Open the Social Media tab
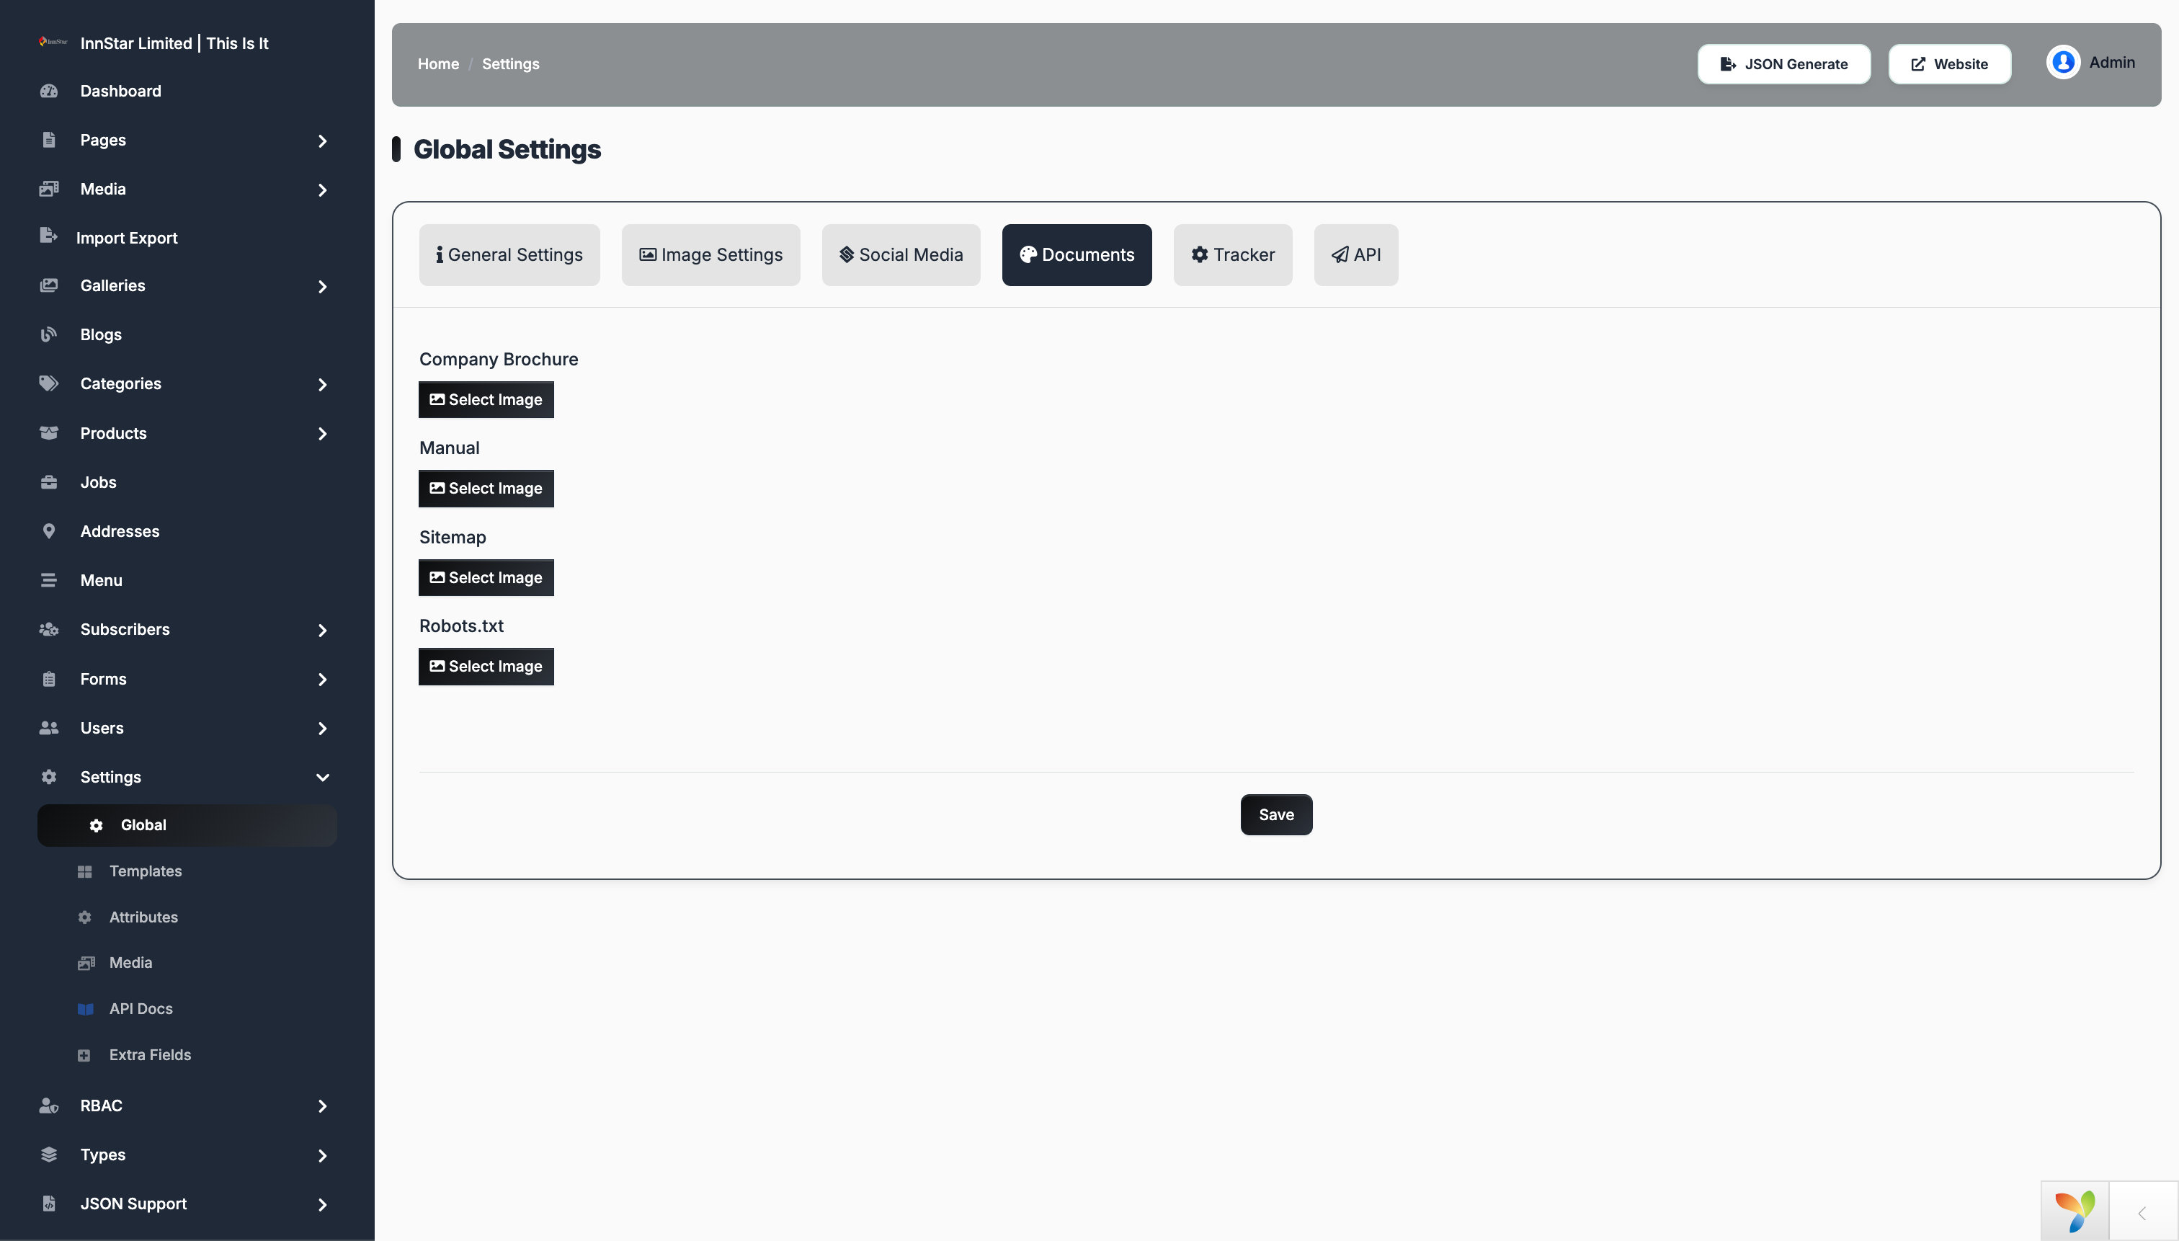This screenshot has height=1241, width=2179. point(901,255)
